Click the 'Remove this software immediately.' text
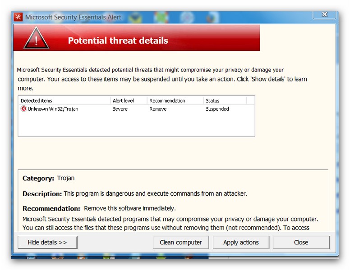The image size is (350, 270). click(x=130, y=208)
